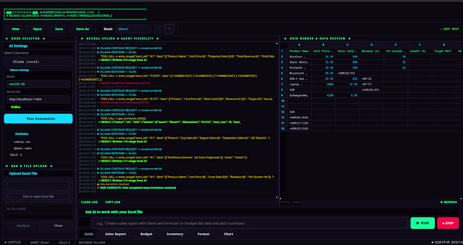This screenshot has height=245, width=463.
Task: Click the Growth (%) header cell
Action: pos(420,51)
